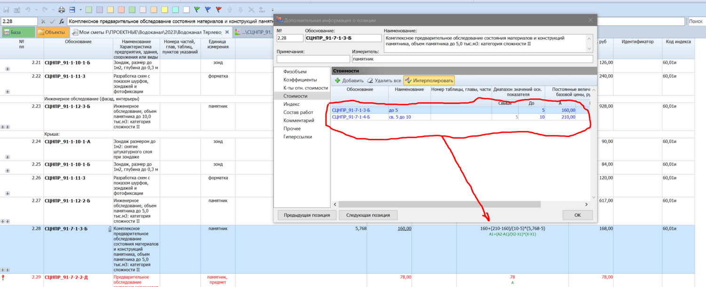Click the green flag marker icon
706x287 pixels.
(x=197, y=9)
